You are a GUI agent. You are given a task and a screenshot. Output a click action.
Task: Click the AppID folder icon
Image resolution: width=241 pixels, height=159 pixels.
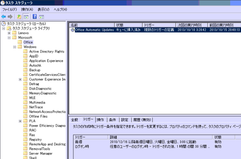(25, 56)
